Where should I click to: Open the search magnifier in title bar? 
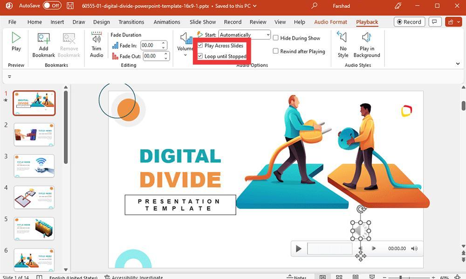315,6
